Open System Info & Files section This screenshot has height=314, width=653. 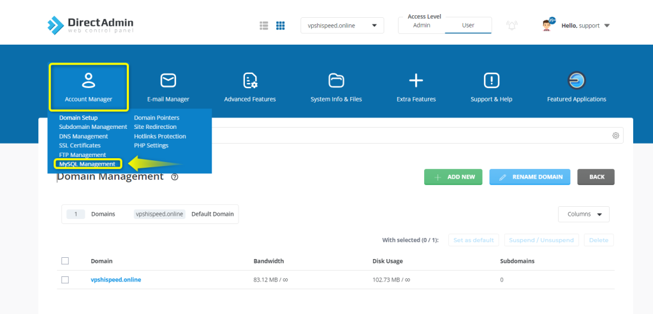click(336, 87)
